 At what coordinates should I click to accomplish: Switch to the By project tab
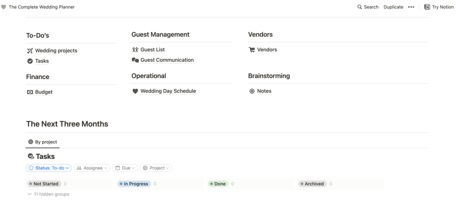(x=43, y=142)
